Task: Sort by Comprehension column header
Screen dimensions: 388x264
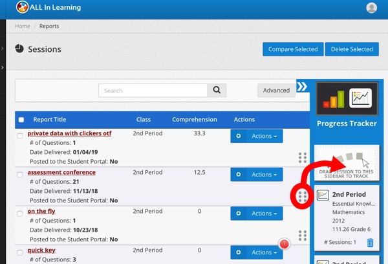Action: (x=194, y=120)
